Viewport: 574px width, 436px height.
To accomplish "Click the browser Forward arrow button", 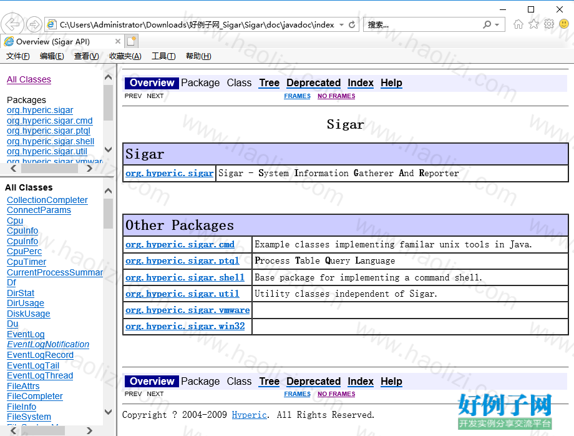I will (34, 24).
